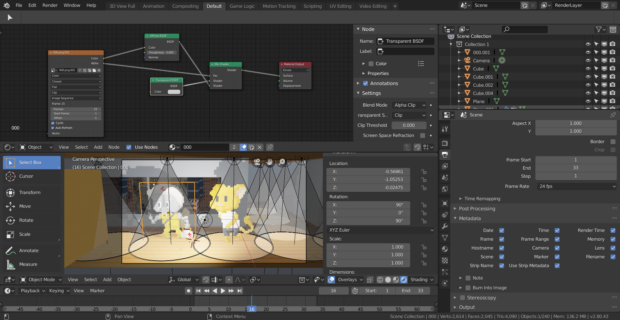Choose the Annotate tool
620x320 pixels.
(x=32, y=251)
